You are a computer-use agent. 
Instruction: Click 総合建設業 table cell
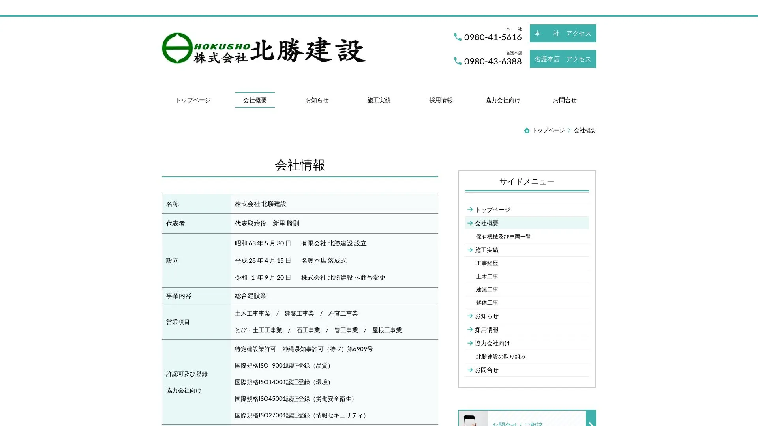coord(334,295)
